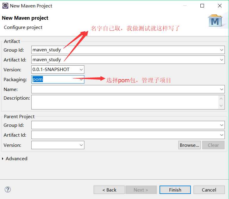Click the Browse... button
Image resolution: width=229 pixels, height=199 pixels.
click(189, 145)
